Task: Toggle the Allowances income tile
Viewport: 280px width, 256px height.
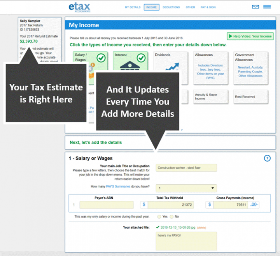Action: tap(210, 68)
